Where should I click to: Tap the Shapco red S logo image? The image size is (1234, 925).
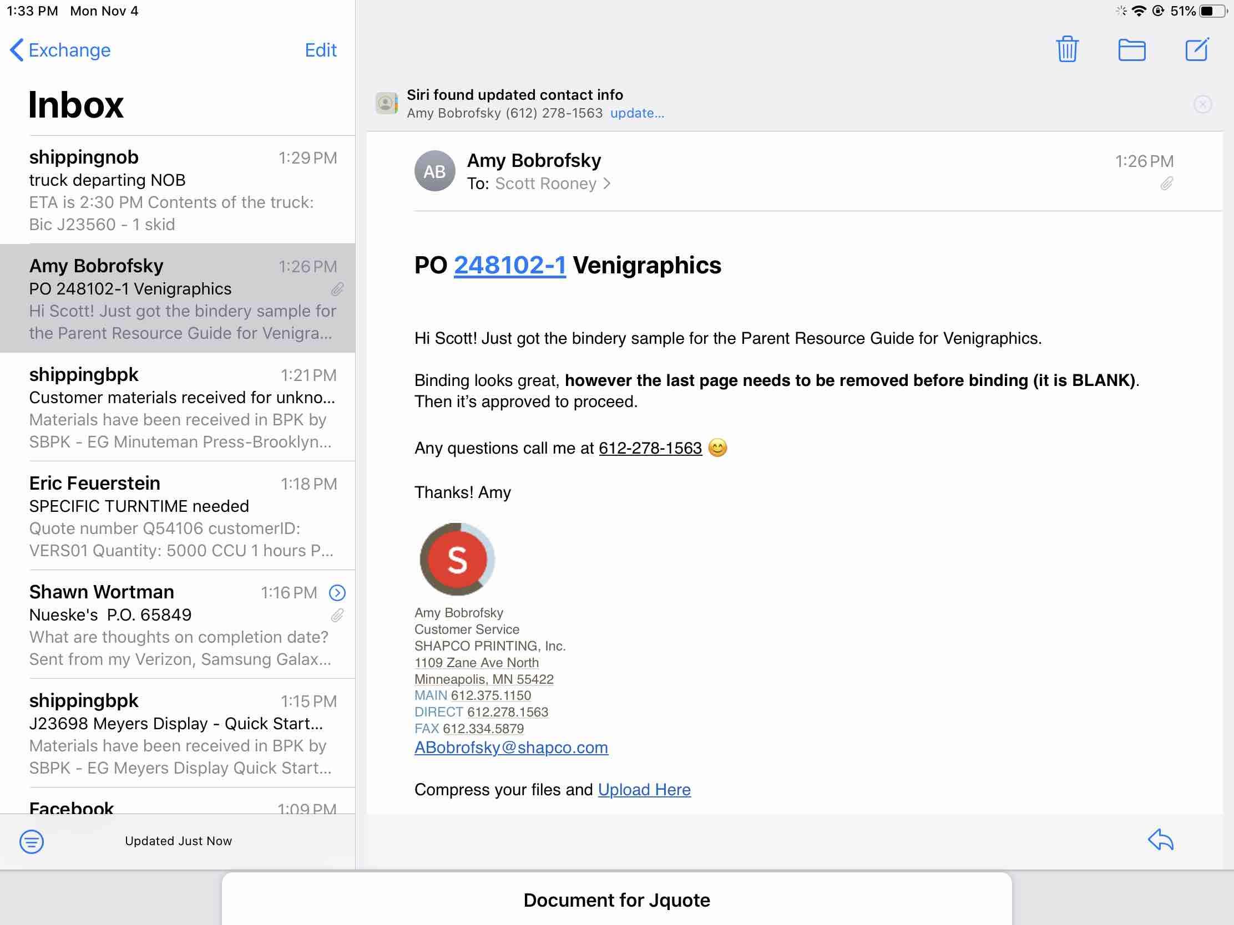point(457,559)
